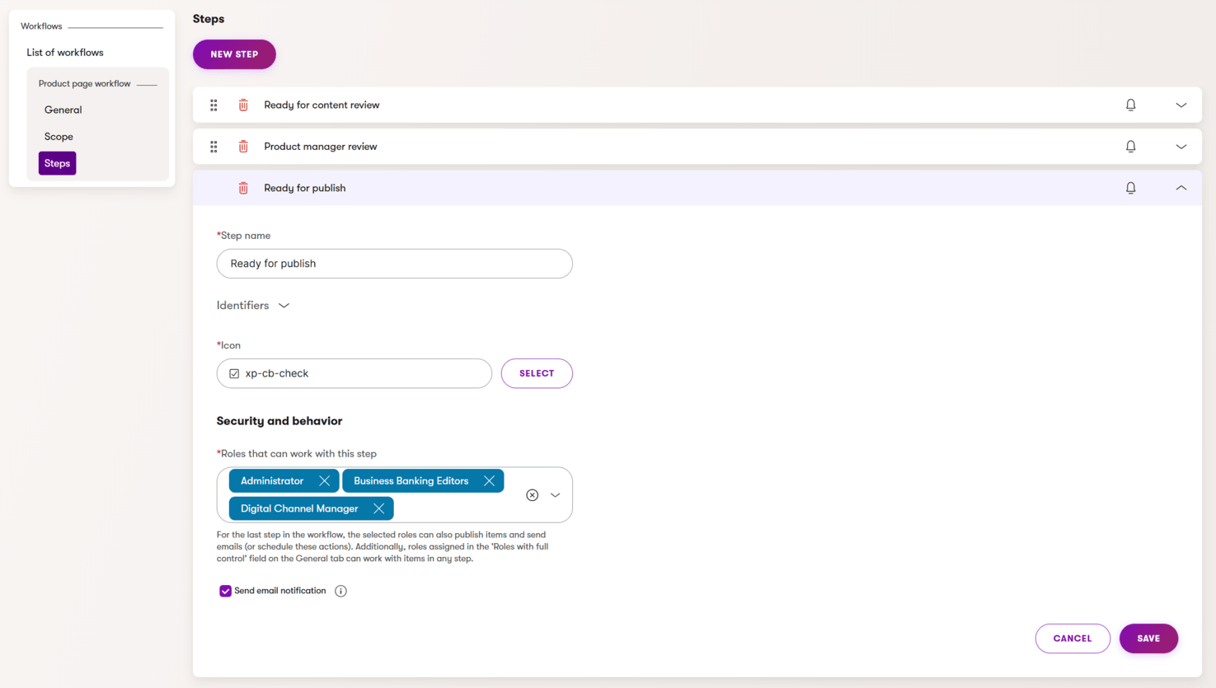The image size is (1216, 688).
Task: Remove the Administrator role chip
Action: [x=324, y=480]
